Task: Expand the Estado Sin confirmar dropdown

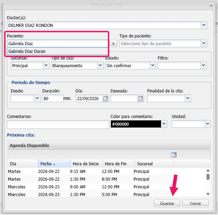Action: [x=153, y=65]
